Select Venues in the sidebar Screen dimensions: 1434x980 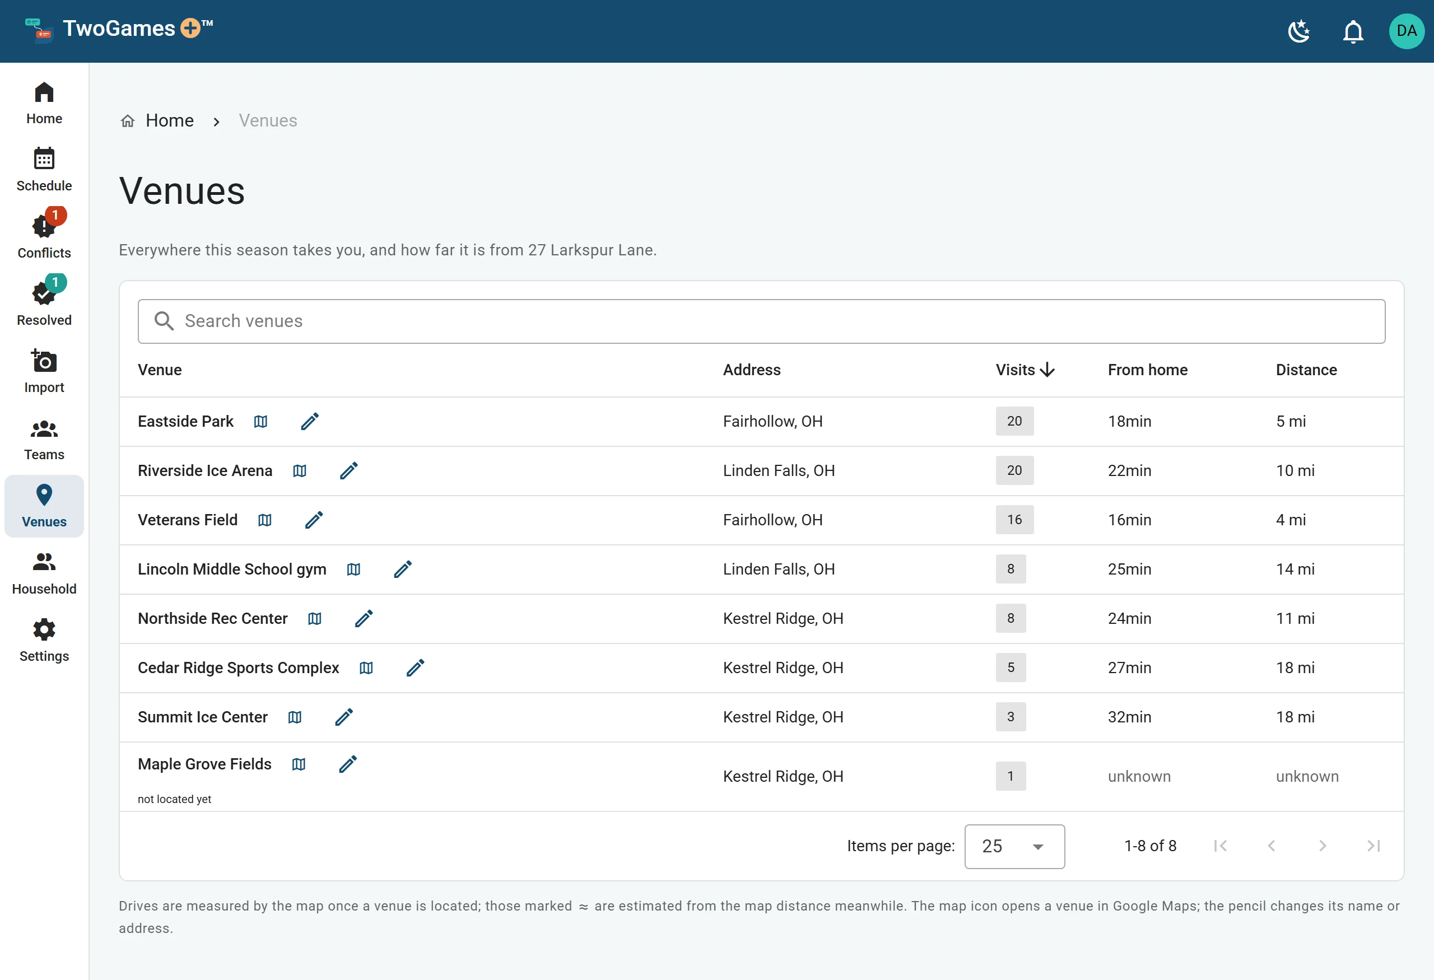click(x=44, y=506)
